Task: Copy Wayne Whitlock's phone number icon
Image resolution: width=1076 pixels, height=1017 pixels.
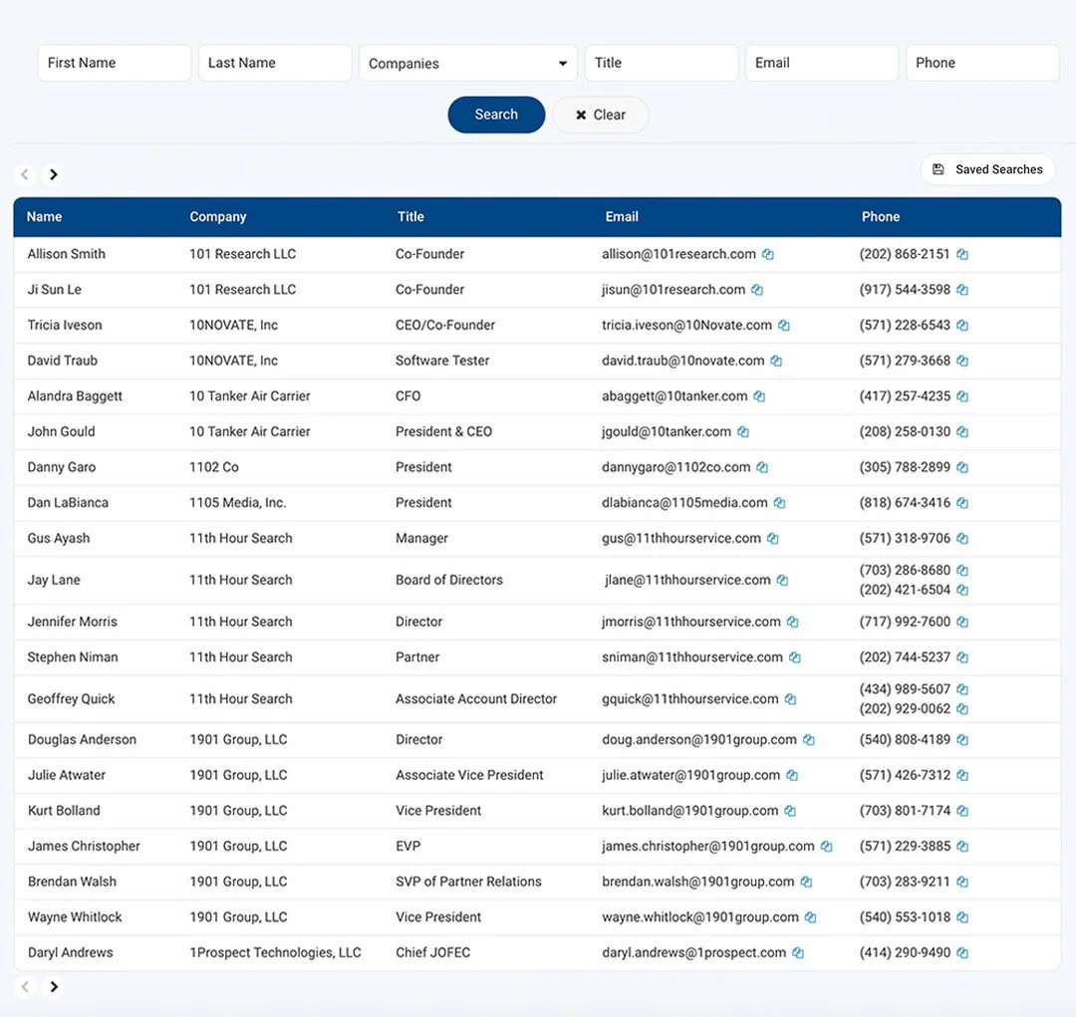Action: coord(961,916)
